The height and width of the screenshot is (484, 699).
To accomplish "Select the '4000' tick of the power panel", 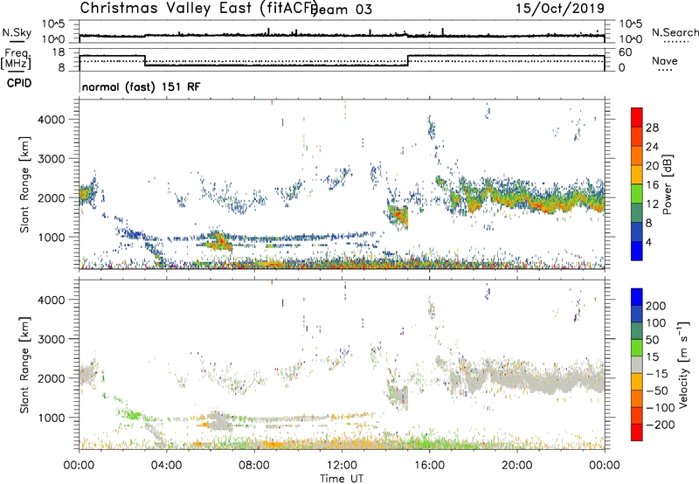I will click(51, 120).
